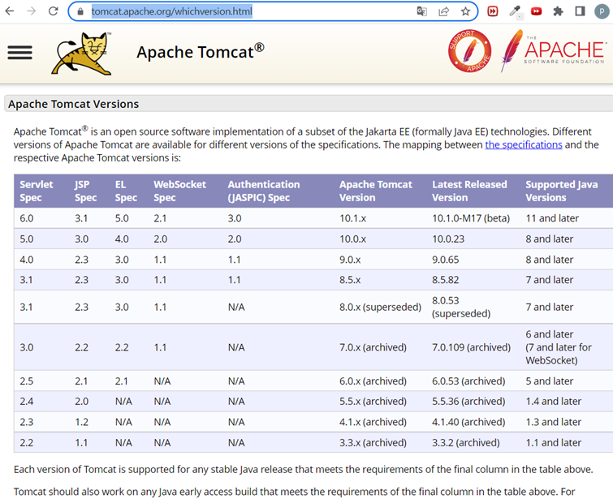Select the 6 and later WebSocket note cell
The height and width of the screenshot is (499, 613).
click(x=559, y=347)
